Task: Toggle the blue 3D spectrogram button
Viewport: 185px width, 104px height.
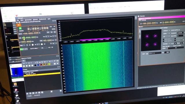Action: (x=38, y=65)
